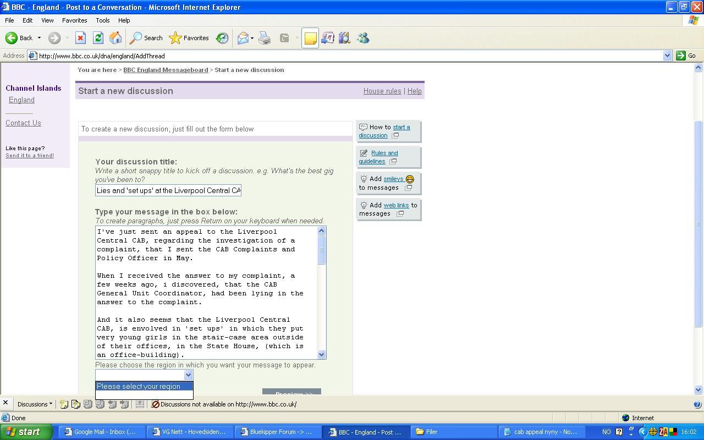
Task: Click the page scrollbar down arrow
Action: coord(698,390)
